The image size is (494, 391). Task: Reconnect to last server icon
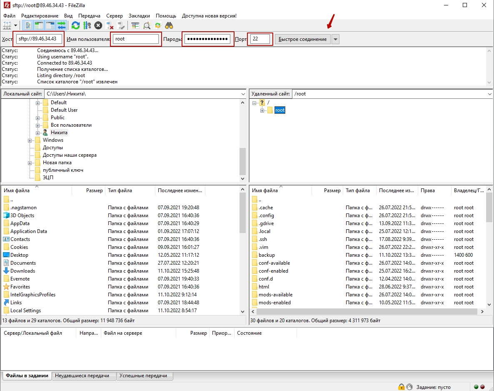pyautogui.click(x=121, y=25)
